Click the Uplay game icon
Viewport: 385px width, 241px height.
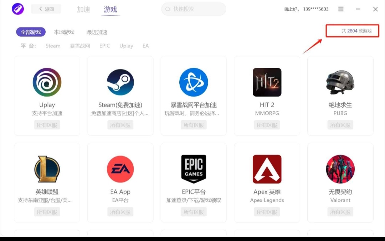click(47, 82)
